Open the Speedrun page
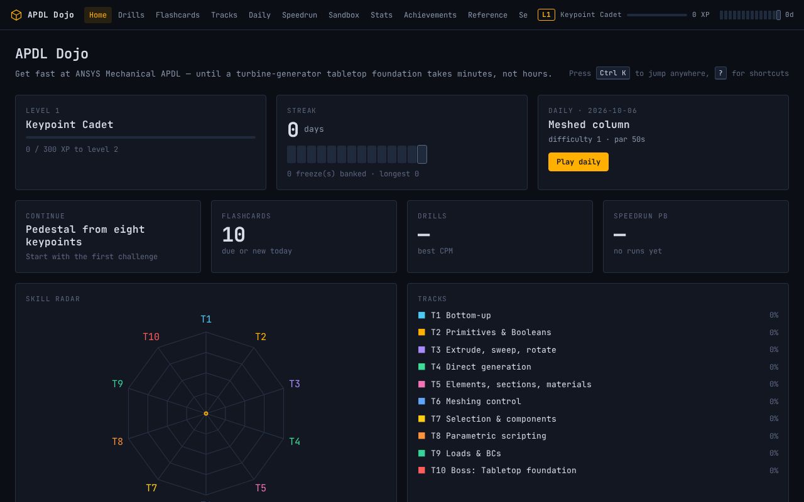 [x=300, y=15]
